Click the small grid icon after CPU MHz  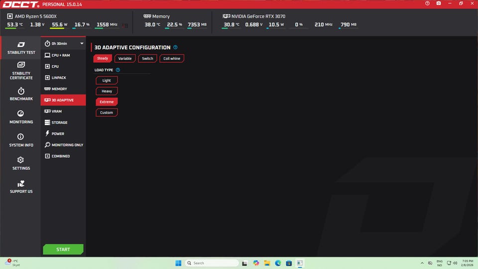pyautogui.click(x=125, y=25)
